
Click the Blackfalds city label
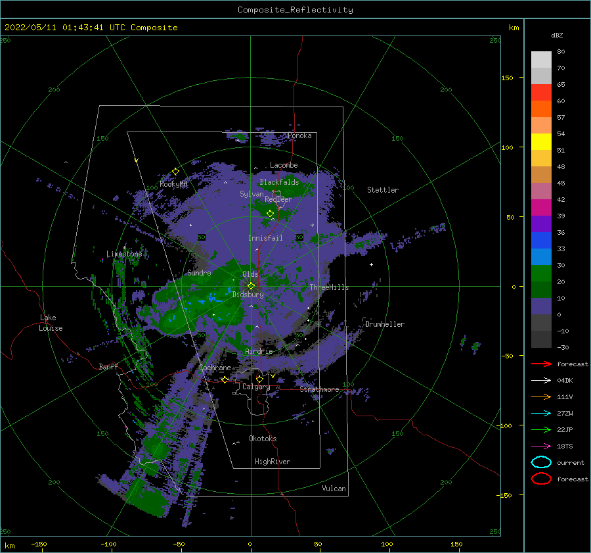point(279,182)
